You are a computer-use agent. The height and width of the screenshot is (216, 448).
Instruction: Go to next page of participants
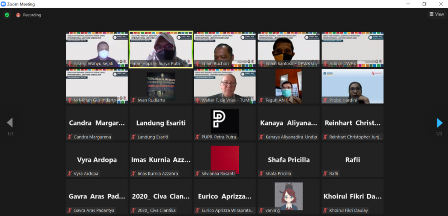click(439, 123)
